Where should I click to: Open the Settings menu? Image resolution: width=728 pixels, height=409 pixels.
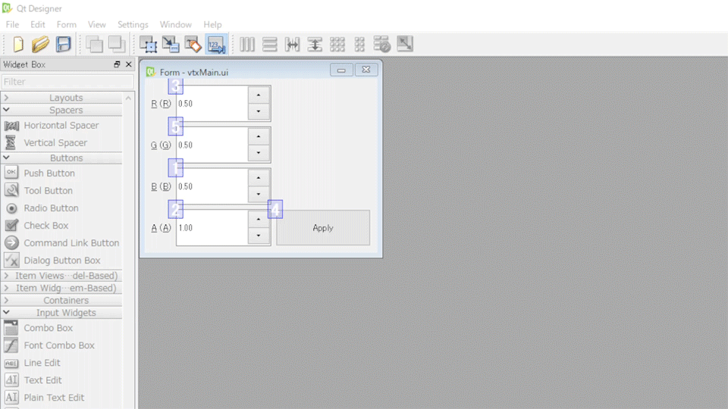(x=133, y=24)
